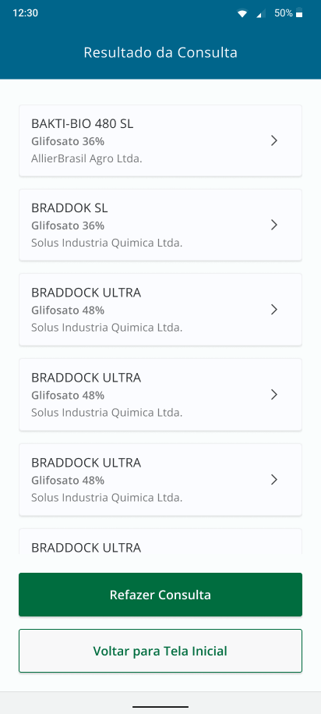Tap the Resultado da Consulta header title
Screen dimensions: 321x714
tap(160, 52)
